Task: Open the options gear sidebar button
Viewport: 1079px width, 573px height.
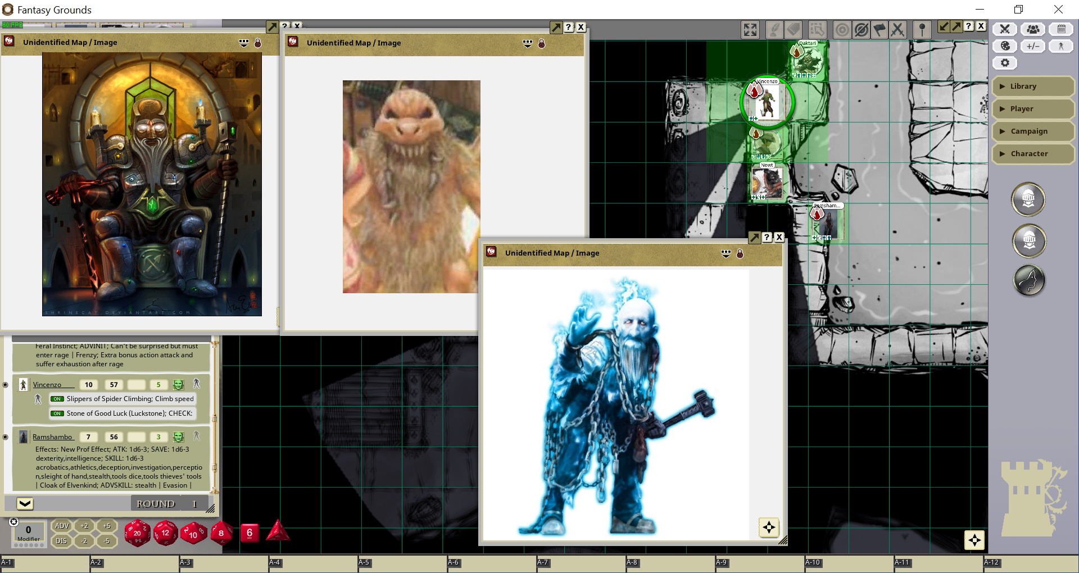Action: (x=1005, y=63)
